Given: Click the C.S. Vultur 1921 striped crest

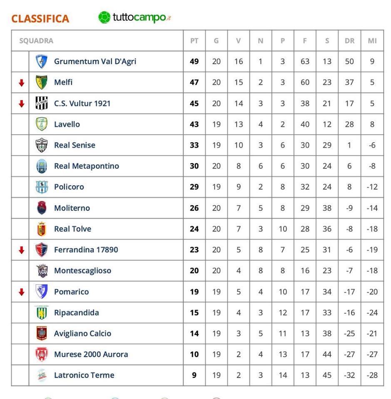Looking at the screenshot, I should click(x=41, y=103).
